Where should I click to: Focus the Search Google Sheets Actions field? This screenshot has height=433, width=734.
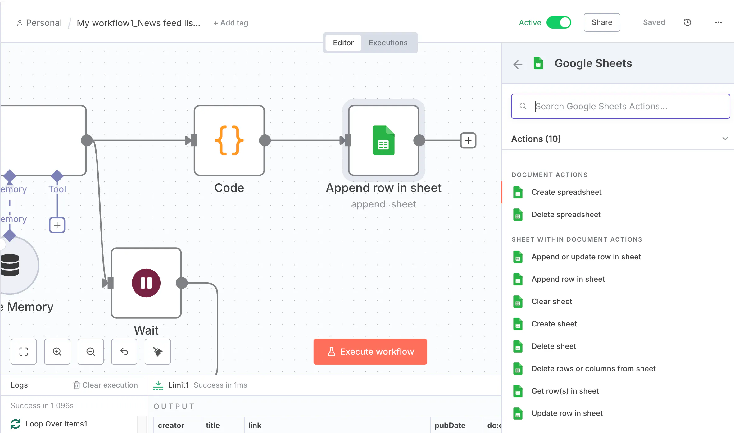(620, 106)
